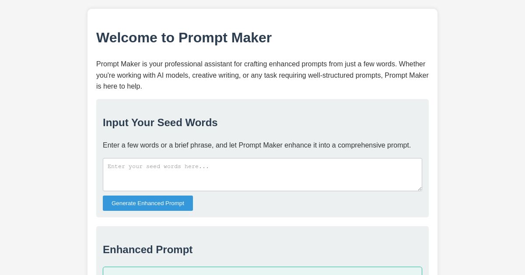This screenshot has width=525, height=275.
Task: Select the Welcome to Prompt Maker heading
Action: tap(184, 38)
